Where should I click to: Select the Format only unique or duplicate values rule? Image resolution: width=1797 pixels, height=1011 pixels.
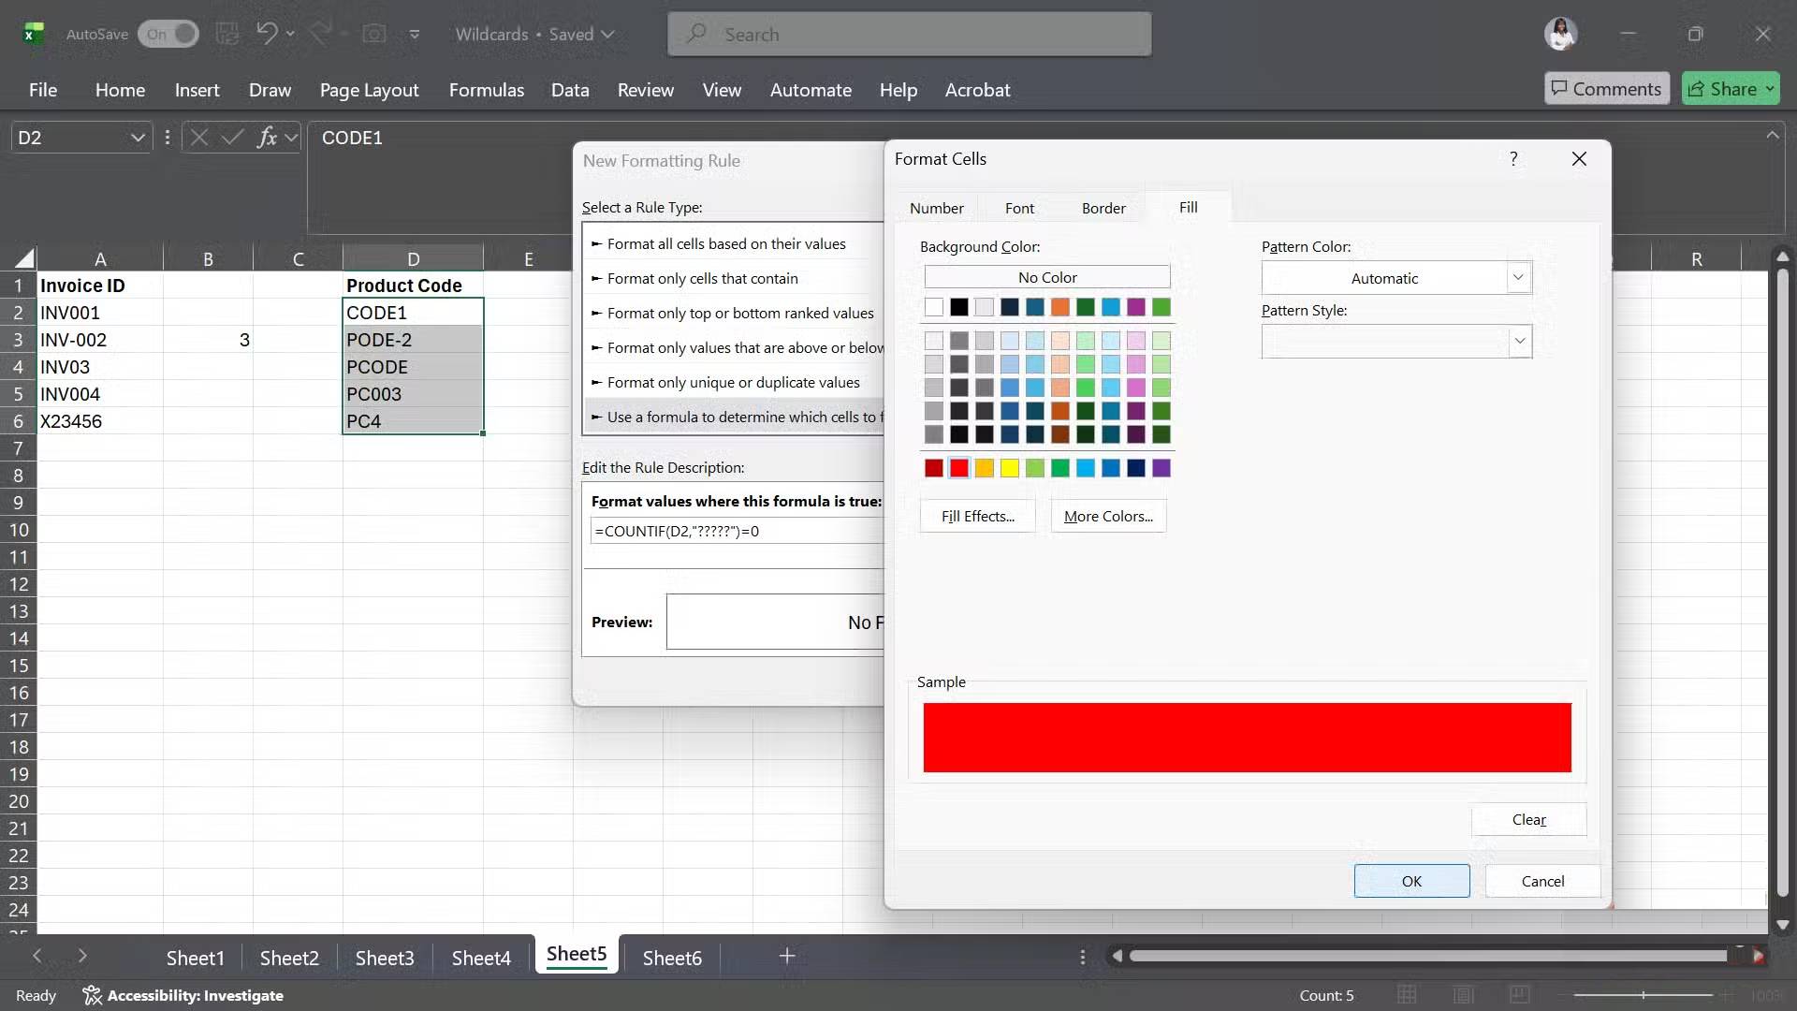(x=734, y=381)
